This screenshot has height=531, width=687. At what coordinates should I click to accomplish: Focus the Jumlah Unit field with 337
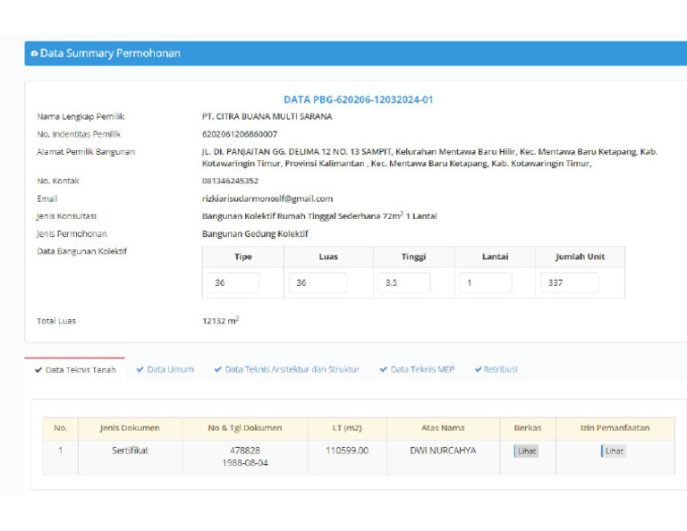(x=570, y=282)
